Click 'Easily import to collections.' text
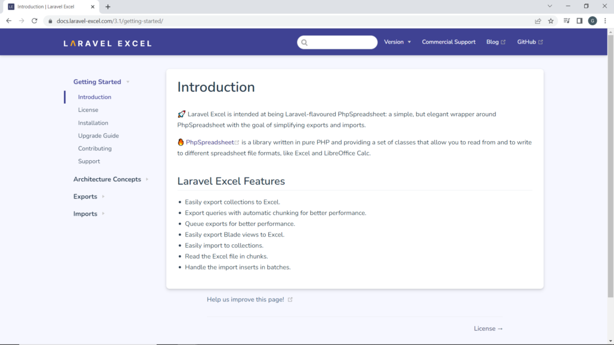 click(x=224, y=245)
